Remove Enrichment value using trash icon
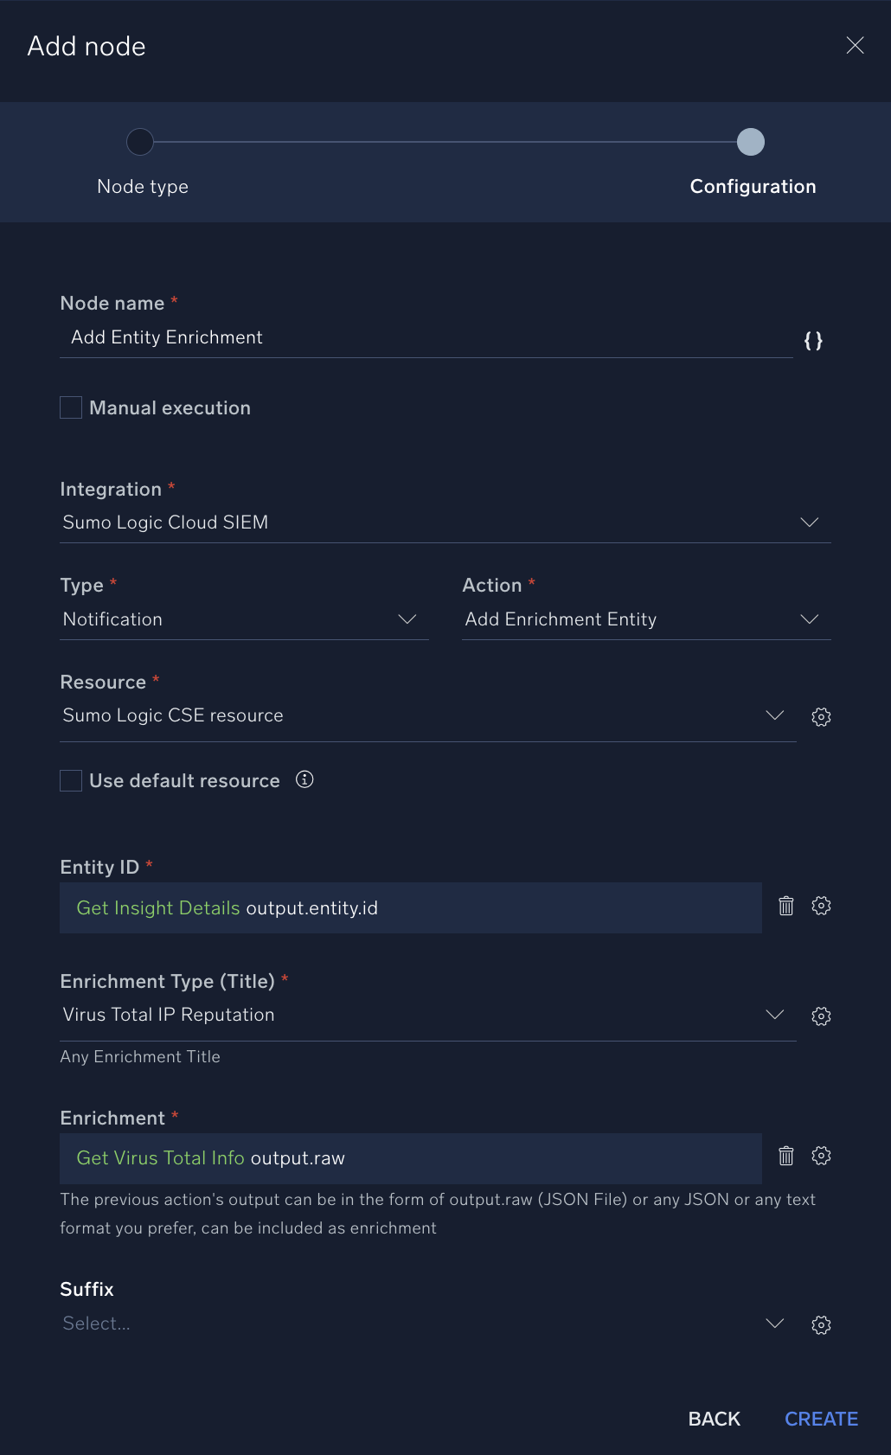 pos(785,1156)
